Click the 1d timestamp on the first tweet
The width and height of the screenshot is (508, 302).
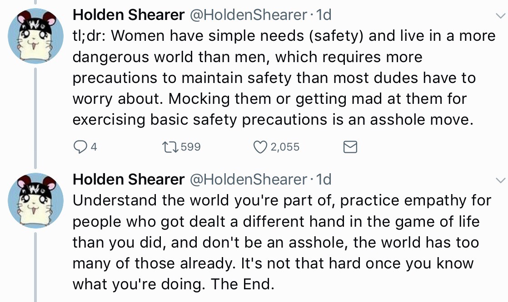[324, 15]
